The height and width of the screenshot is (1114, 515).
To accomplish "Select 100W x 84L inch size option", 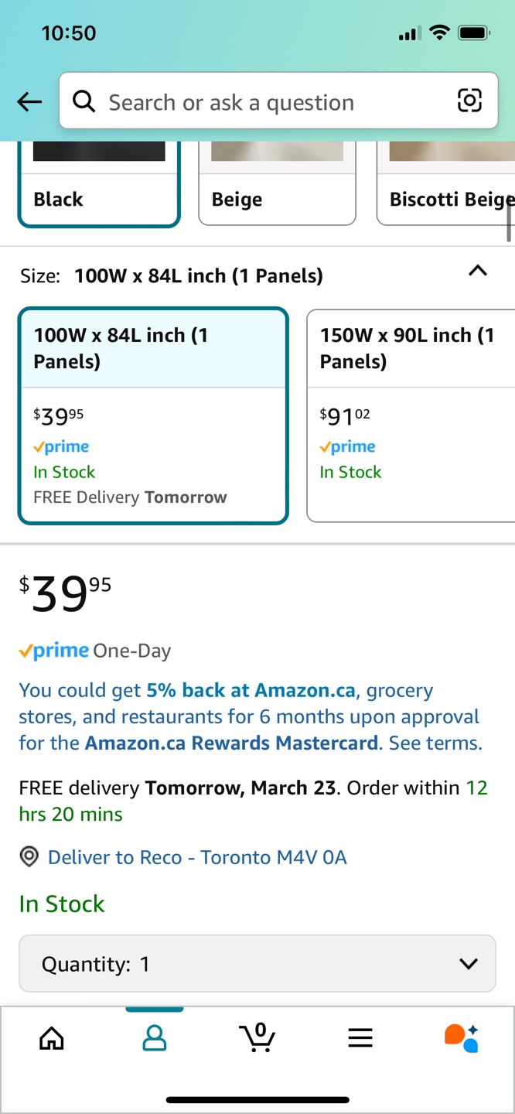I will click(153, 415).
